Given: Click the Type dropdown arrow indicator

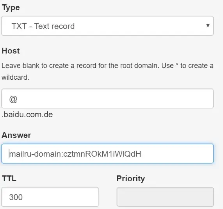Looking at the screenshot, I should click(208, 26).
